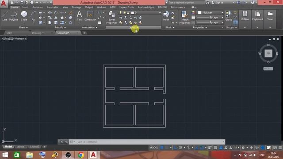Screen dimensions: 283x159
Task: Select the Scale tool
Action: point(56,23)
